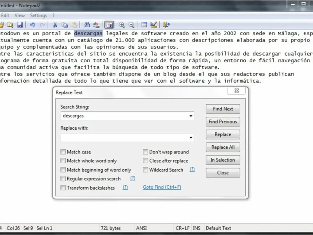Click INS mode in status bar
313x235 pixels.
pos(197,228)
